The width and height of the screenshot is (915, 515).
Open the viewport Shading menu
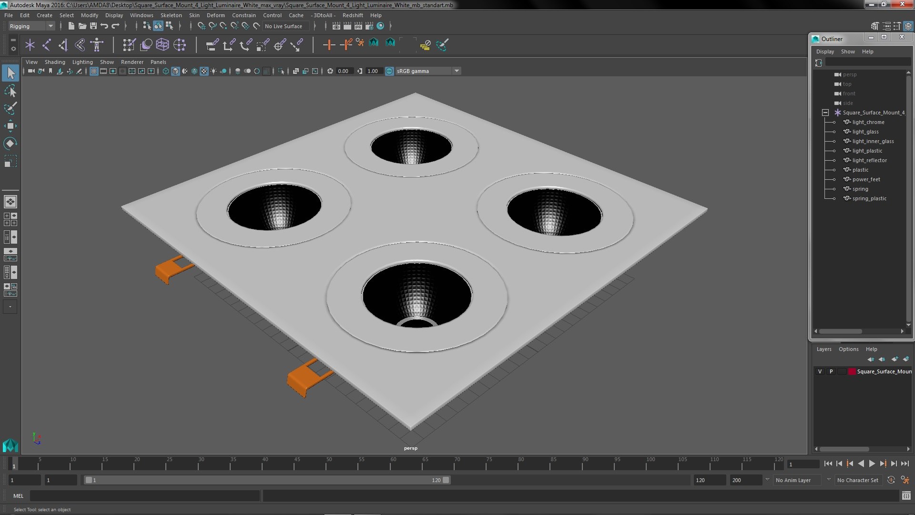click(x=55, y=62)
